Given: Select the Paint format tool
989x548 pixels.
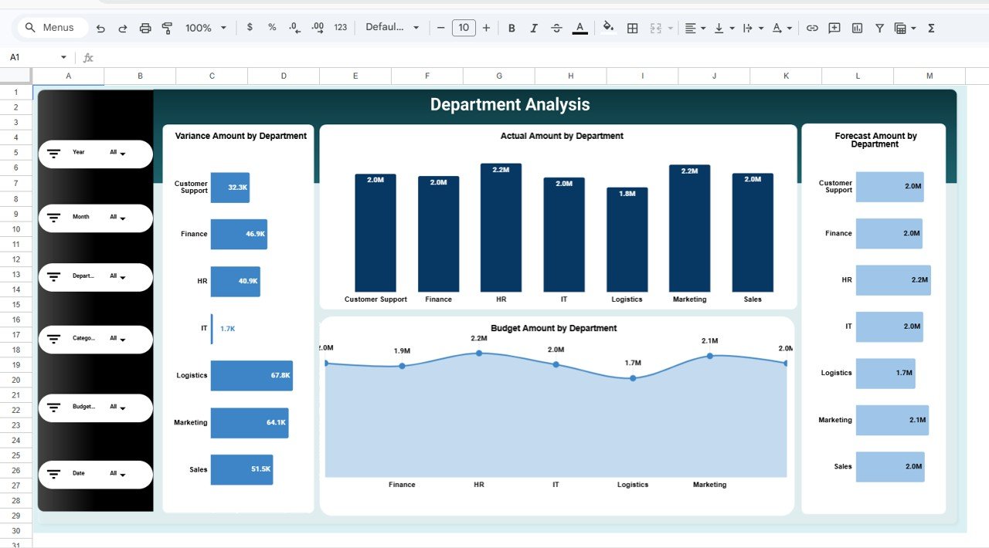Looking at the screenshot, I should [x=167, y=27].
